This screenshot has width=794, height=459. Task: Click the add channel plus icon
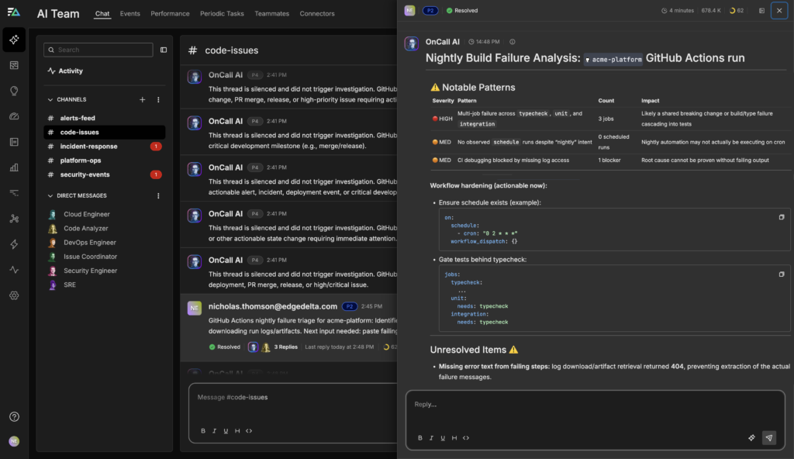[x=142, y=100]
